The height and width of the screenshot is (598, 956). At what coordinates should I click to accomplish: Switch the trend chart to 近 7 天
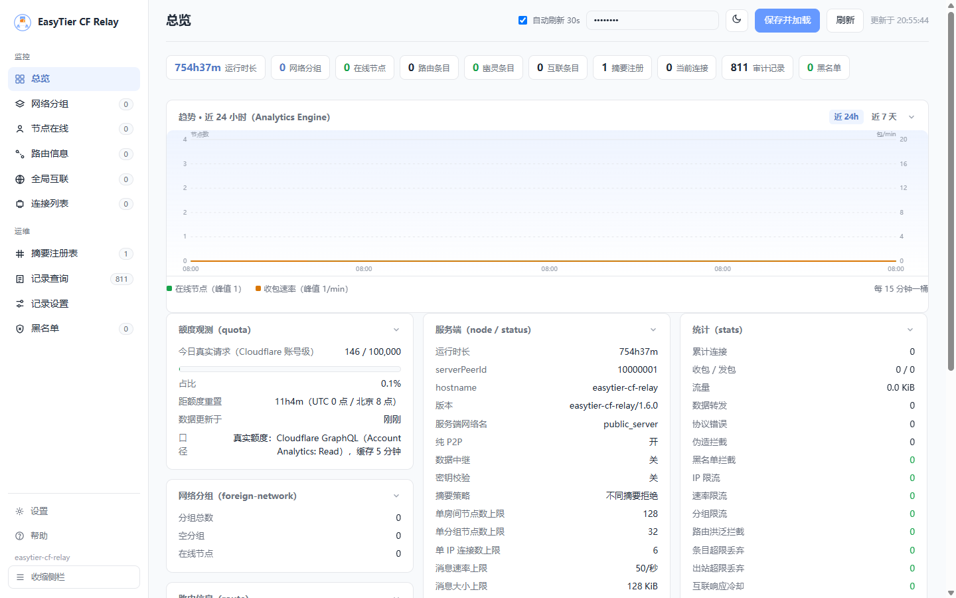tap(884, 117)
